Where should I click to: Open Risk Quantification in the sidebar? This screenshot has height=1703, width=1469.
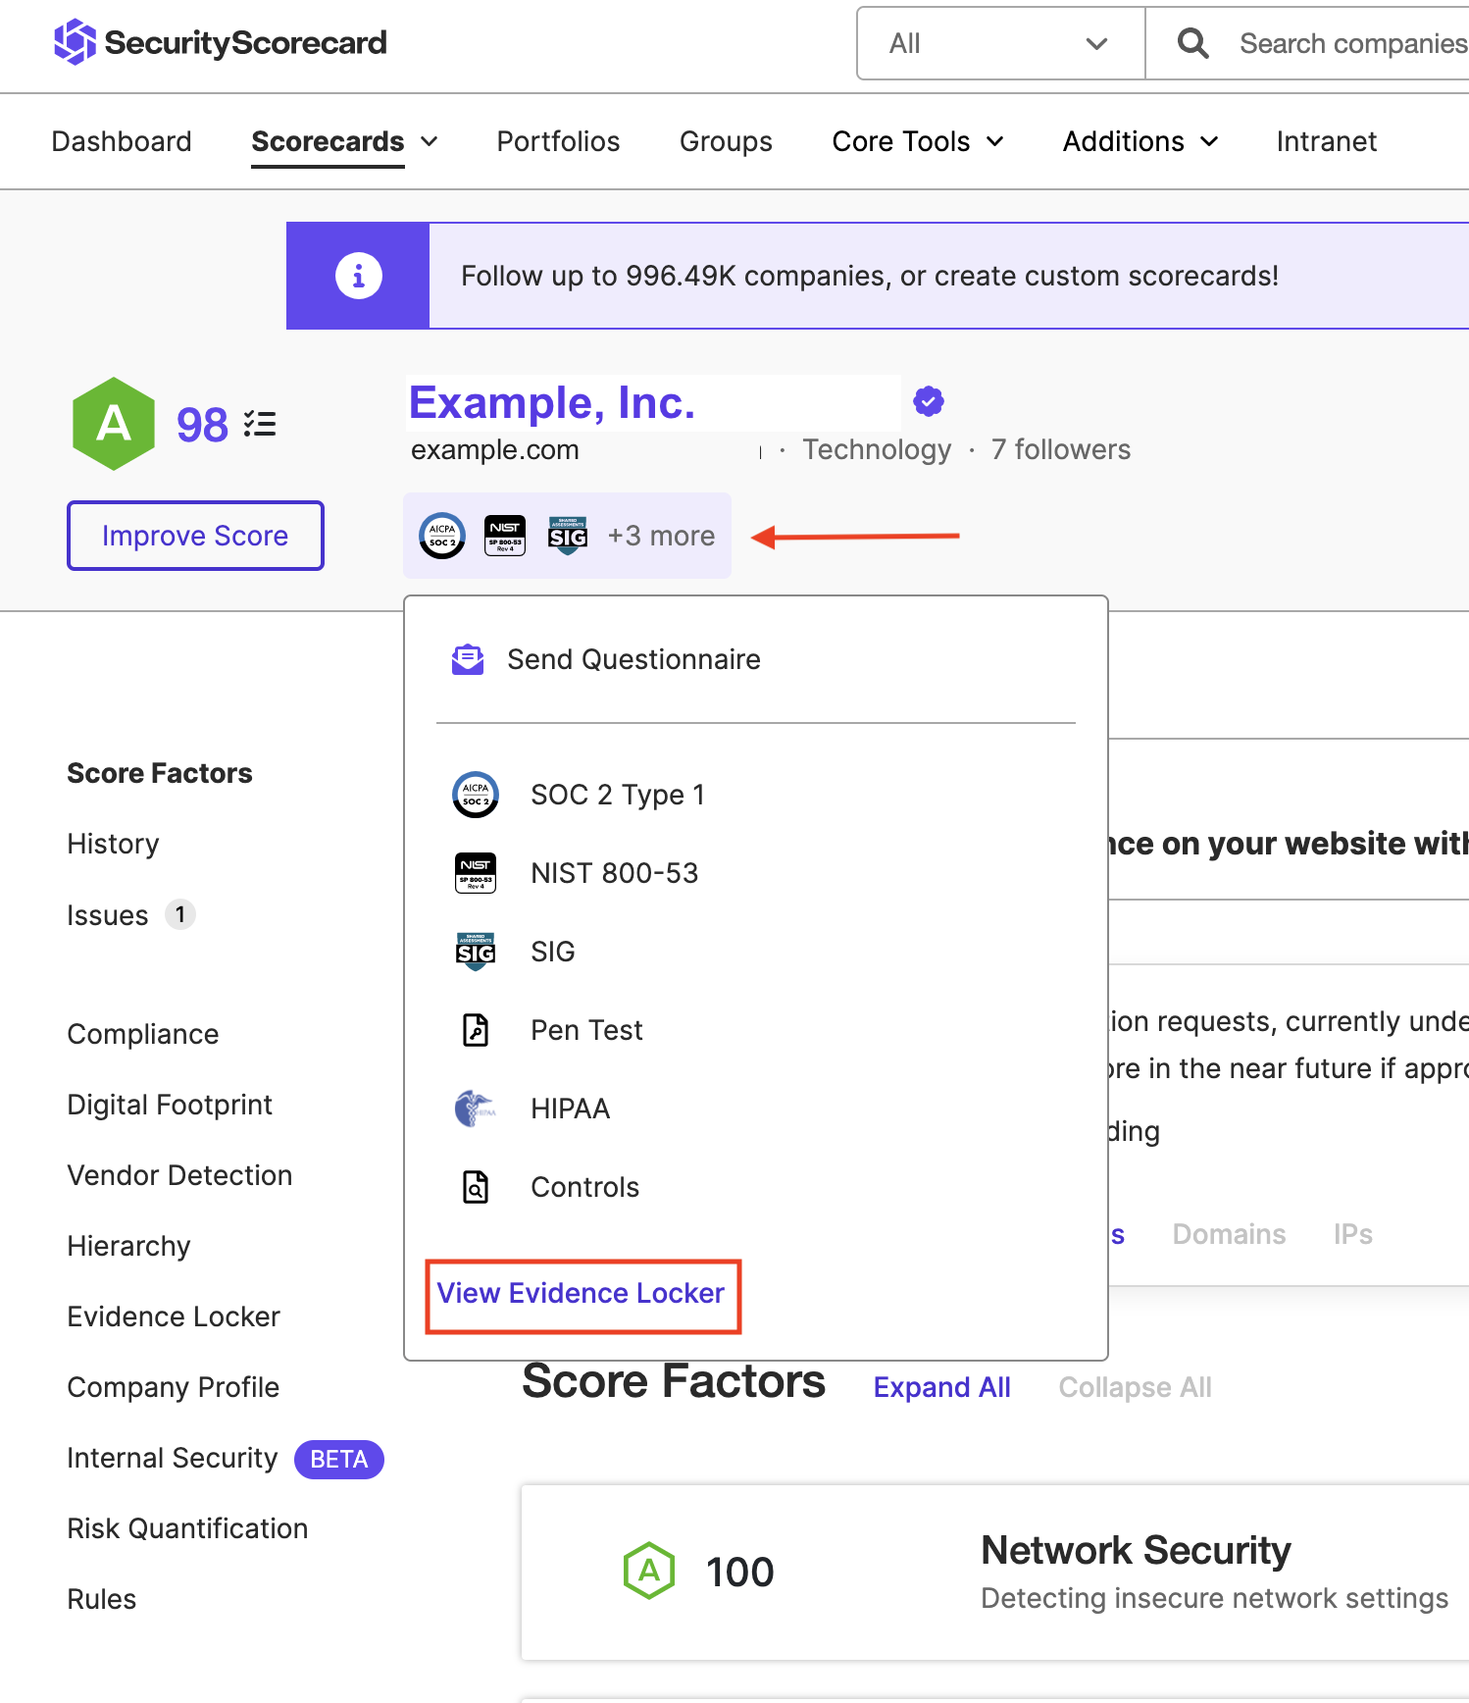pyautogui.click(x=187, y=1528)
